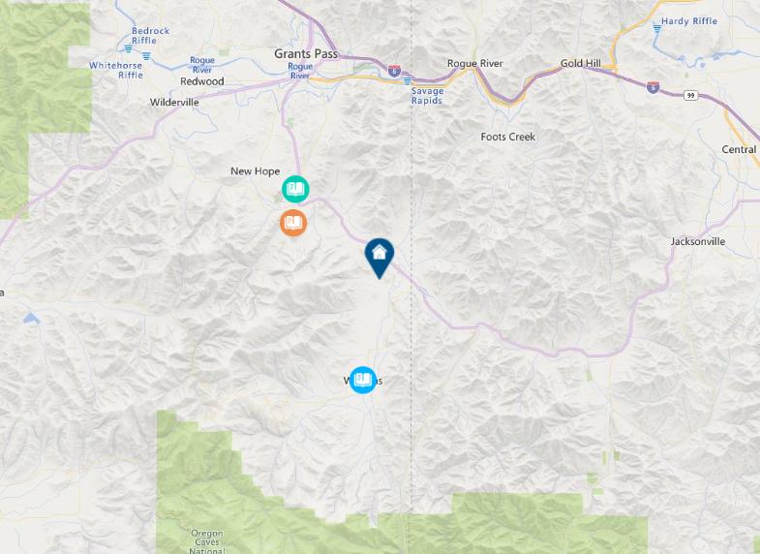Click the teal school marker near New Hope

point(295,189)
